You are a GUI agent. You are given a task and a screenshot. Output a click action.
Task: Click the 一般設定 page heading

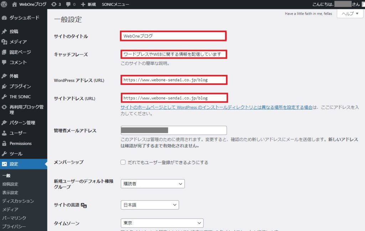pos(68,19)
